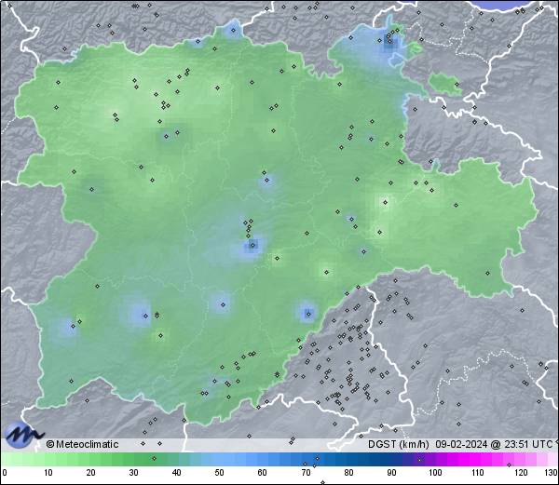559x485 pixels.
Task: Click the scale label 70
Action: pos(306,473)
